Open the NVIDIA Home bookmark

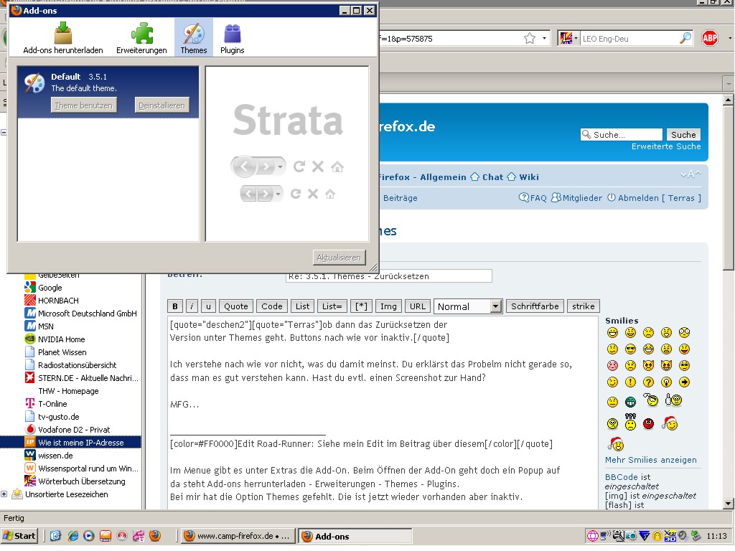tap(62, 339)
